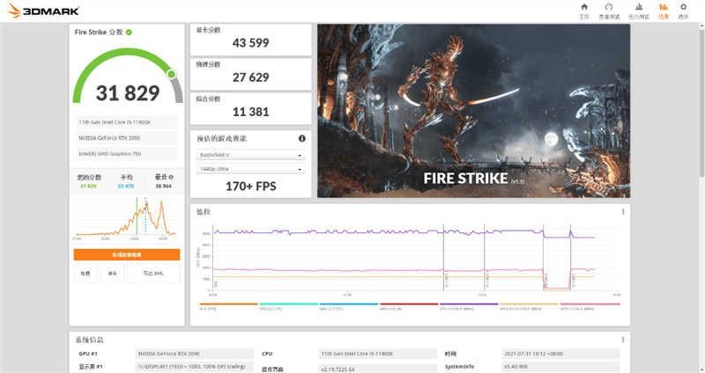Click the display #1 value field
Image resolution: width=705 pixels, height=373 pixels.
[x=194, y=366]
